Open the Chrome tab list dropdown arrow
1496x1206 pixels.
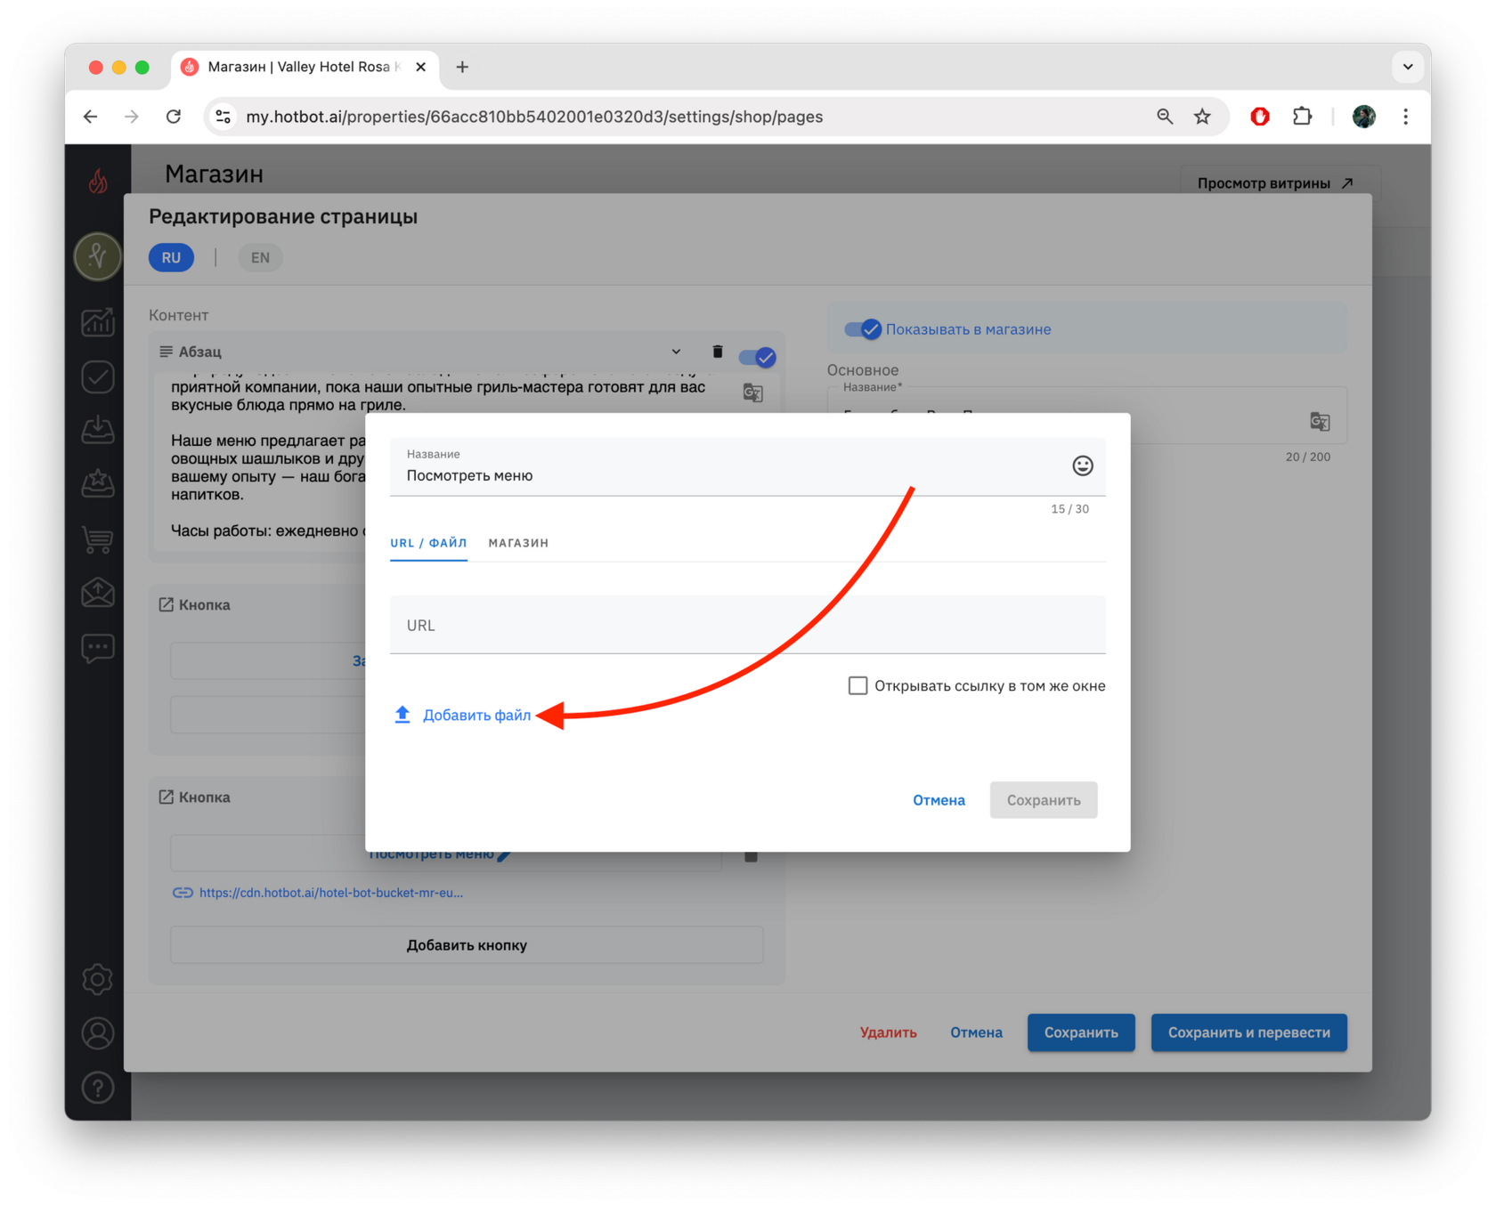1408,67
